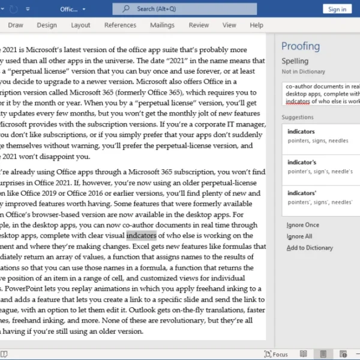
Task: Open the Draw ribbon tab
Action: tap(16, 25)
